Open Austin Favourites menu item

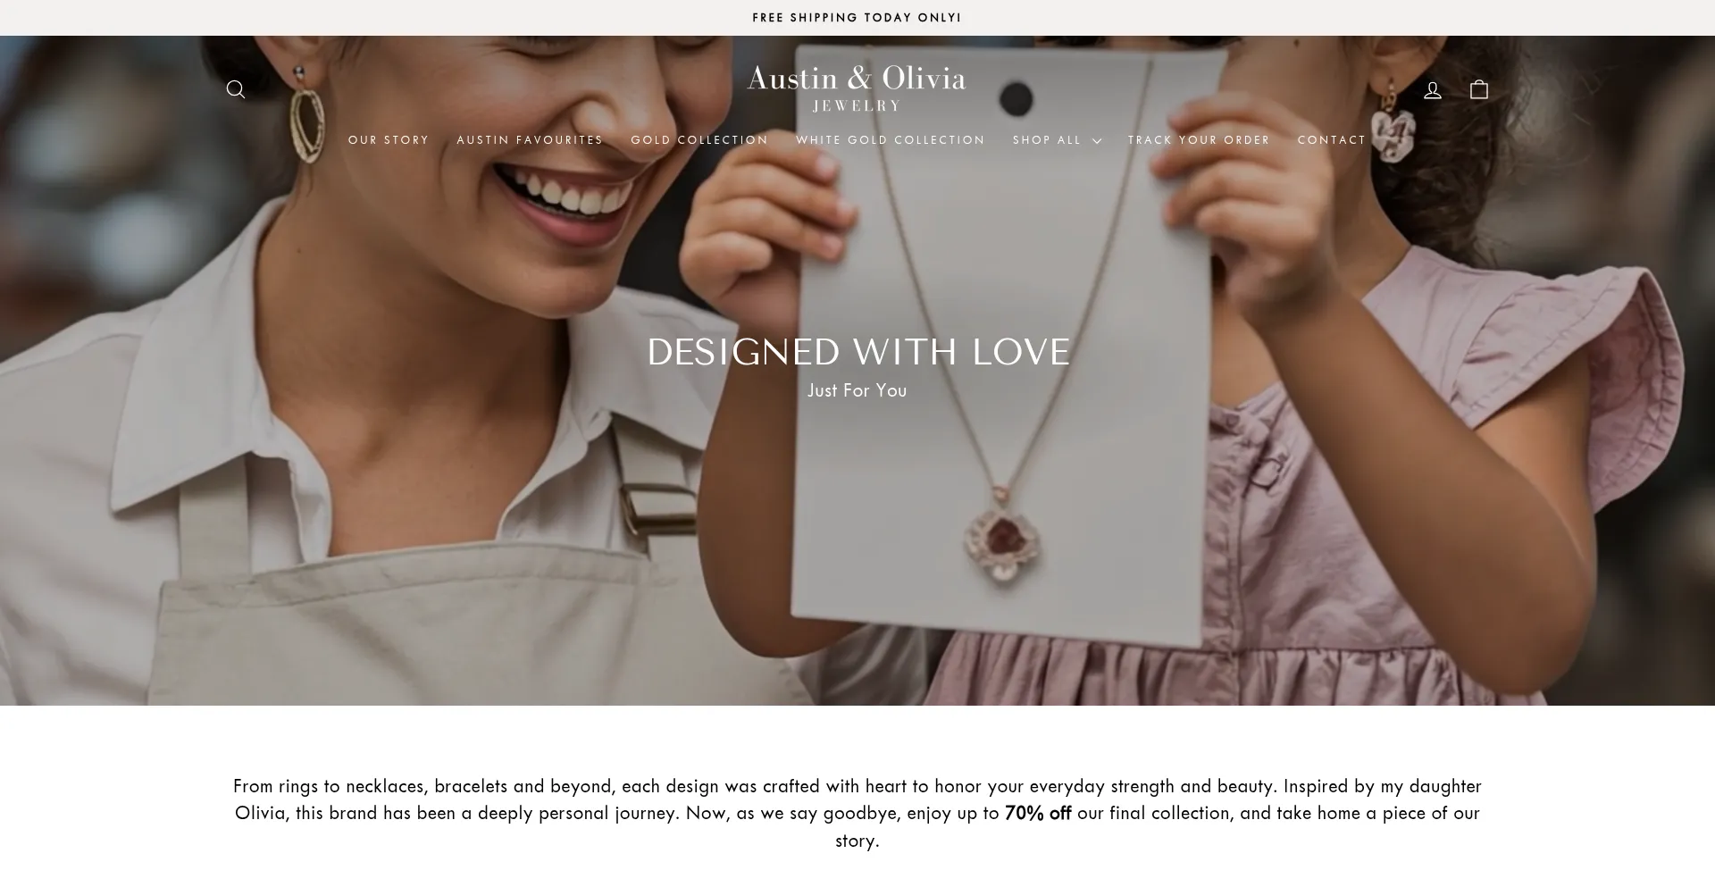tap(530, 140)
